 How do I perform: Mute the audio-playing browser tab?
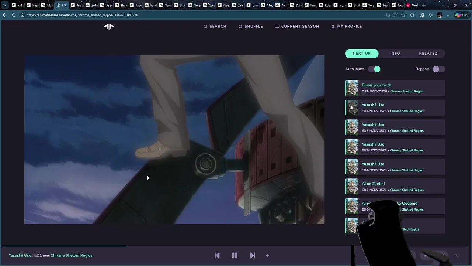point(58,5)
